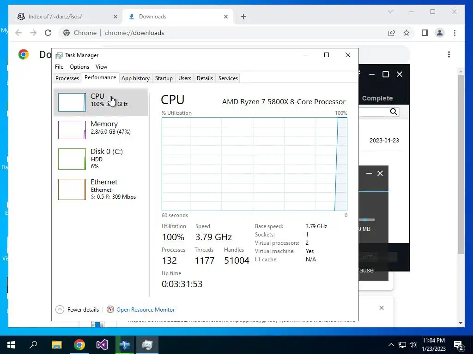Switch to the Processes tab
Viewport: 473px width, 354px height.
(x=67, y=78)
